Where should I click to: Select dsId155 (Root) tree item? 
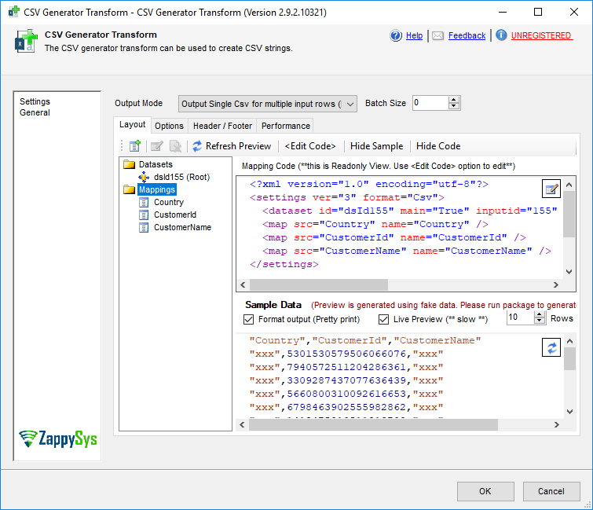click(181, 177)
